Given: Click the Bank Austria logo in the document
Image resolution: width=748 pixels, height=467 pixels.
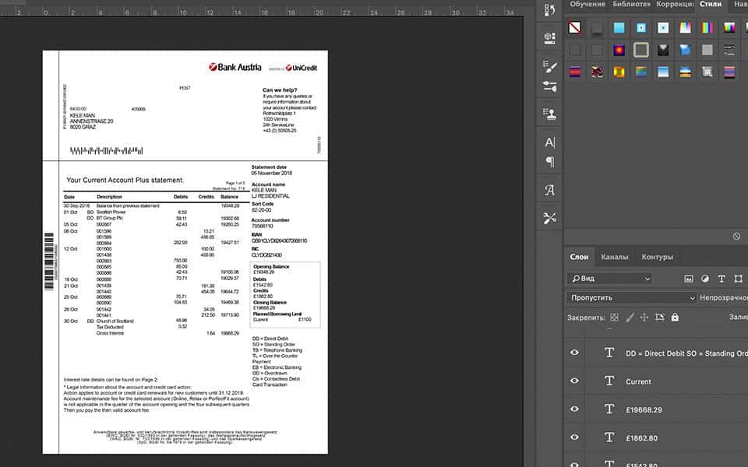Looking at the screenshot, I should 235,67.
